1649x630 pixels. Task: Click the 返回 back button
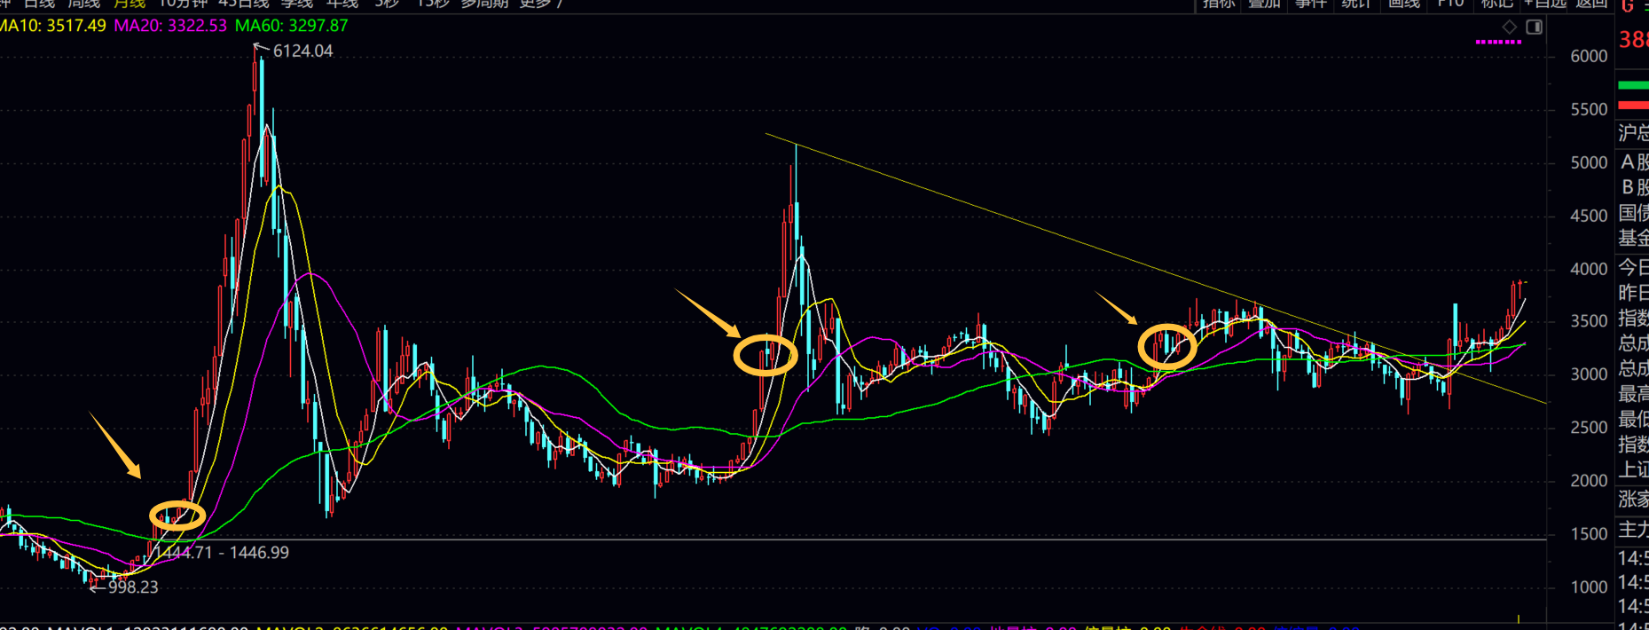[1591, 4]
